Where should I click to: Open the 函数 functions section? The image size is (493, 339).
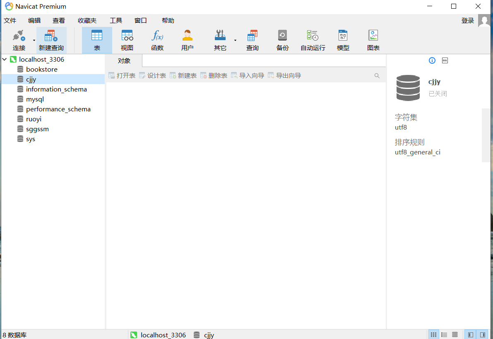(157, 40)
